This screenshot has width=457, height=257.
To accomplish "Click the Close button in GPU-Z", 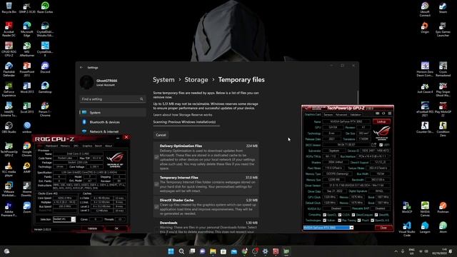I will (x=383, y=228).
